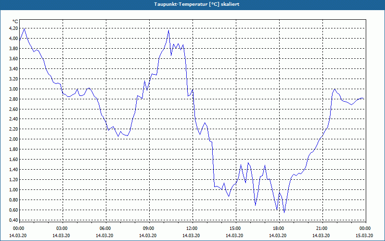Pick the '14.03.20' date under 18:00
Image resolution: width=385 pixels, height=241 pixels.
click(278, 235)
